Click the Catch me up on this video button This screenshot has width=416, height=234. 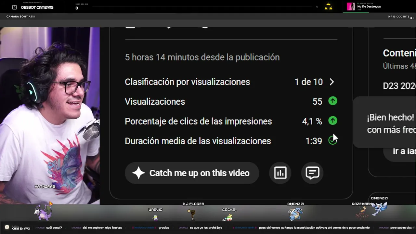pyautogui.click(x=192, y=173)
